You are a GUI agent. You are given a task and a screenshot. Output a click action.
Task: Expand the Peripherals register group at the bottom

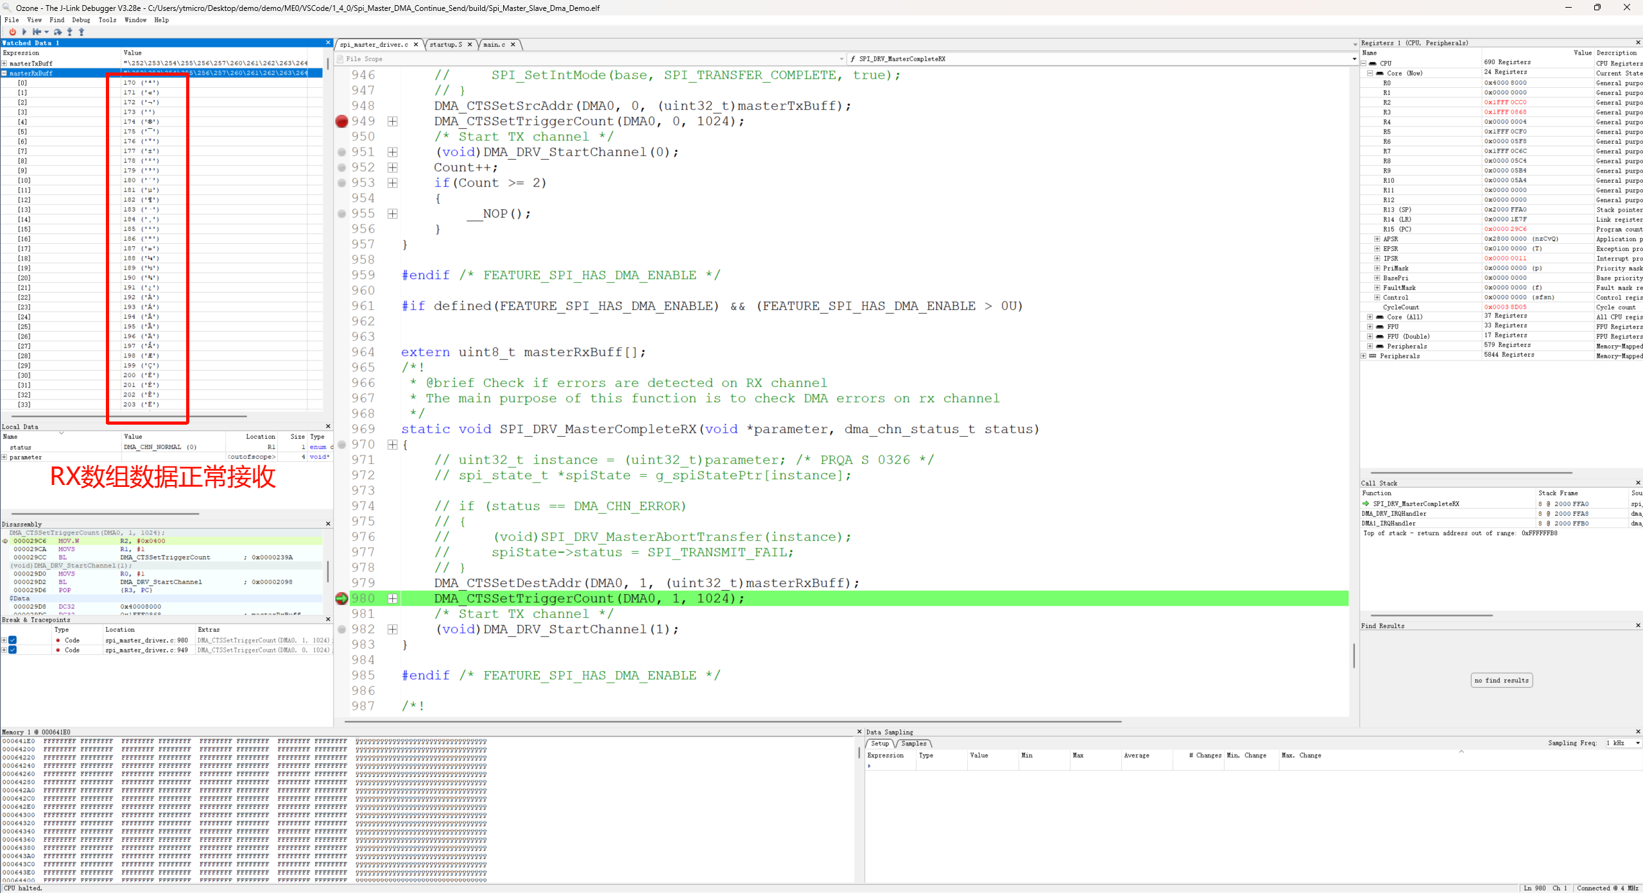[x=1364, y=356]
